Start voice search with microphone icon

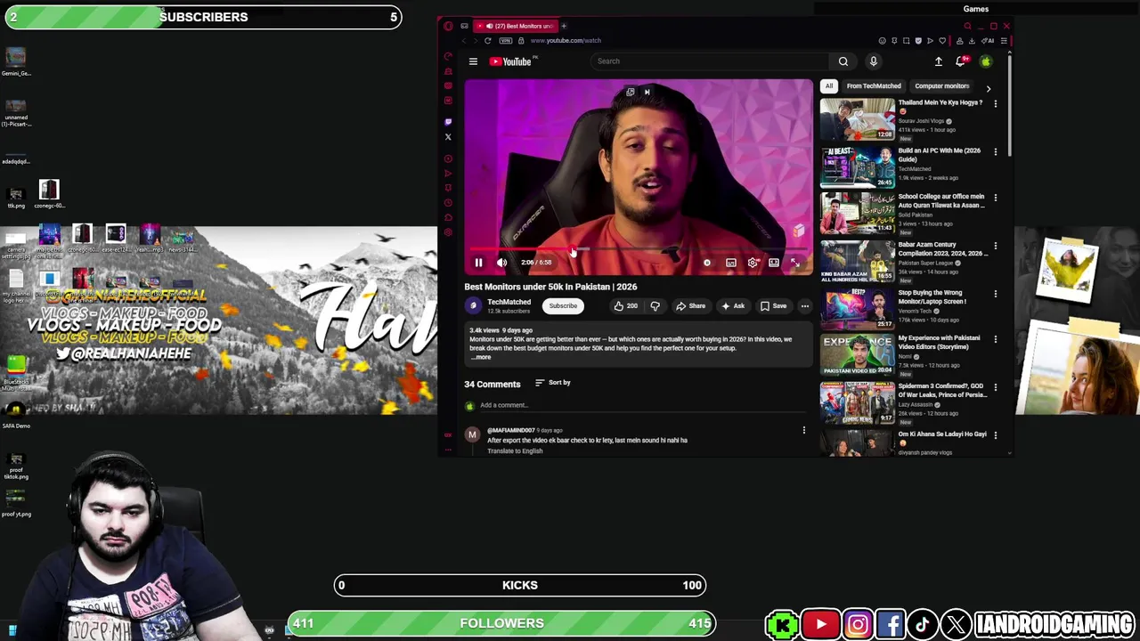tap(874, 61)
